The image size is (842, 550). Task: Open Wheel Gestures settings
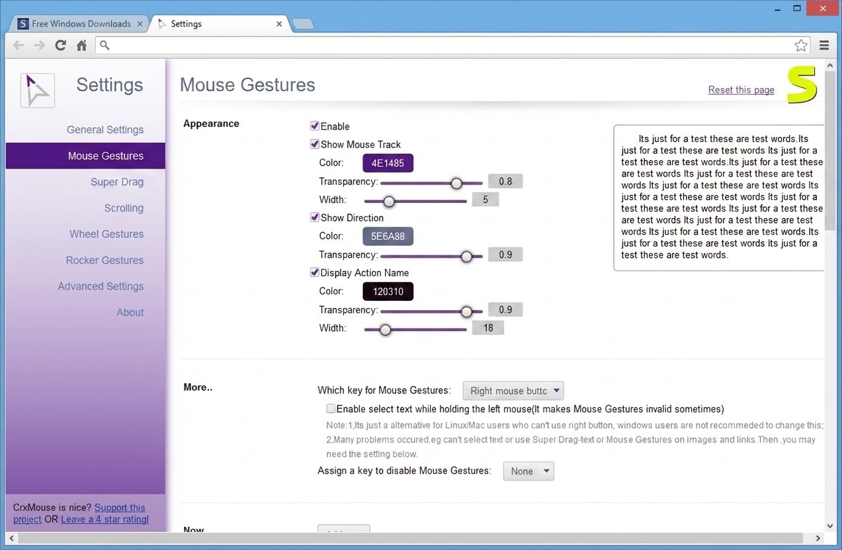click(106, 234)
